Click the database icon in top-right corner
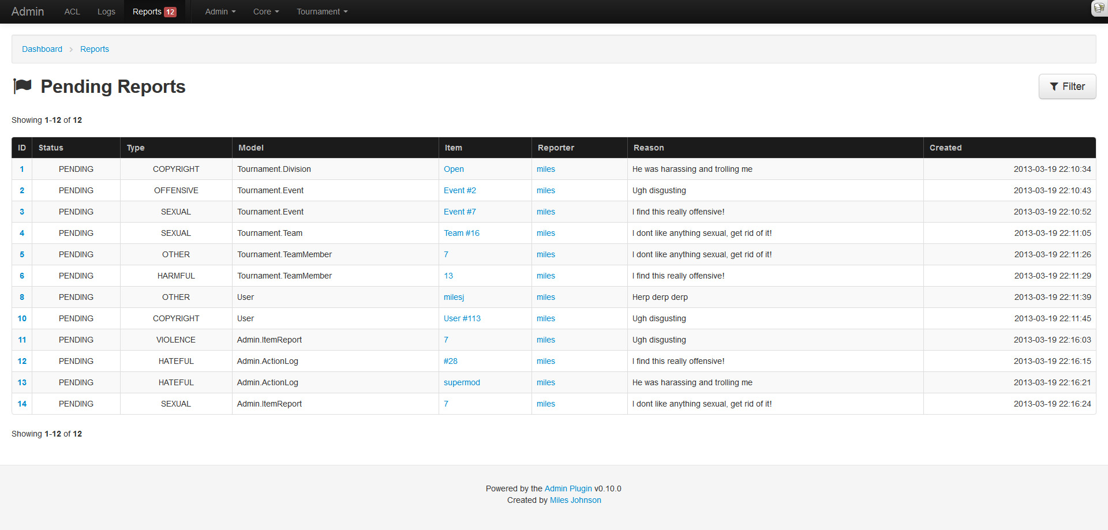This screenshot has width=1108, height=530. [1099, 8]
